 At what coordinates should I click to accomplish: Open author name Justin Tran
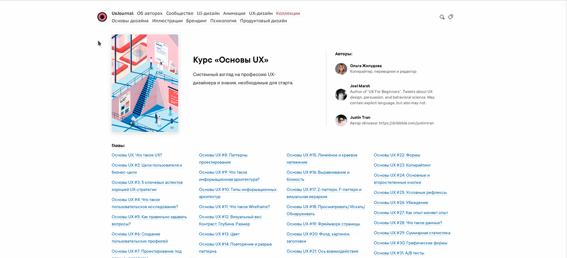pos(360,117)
